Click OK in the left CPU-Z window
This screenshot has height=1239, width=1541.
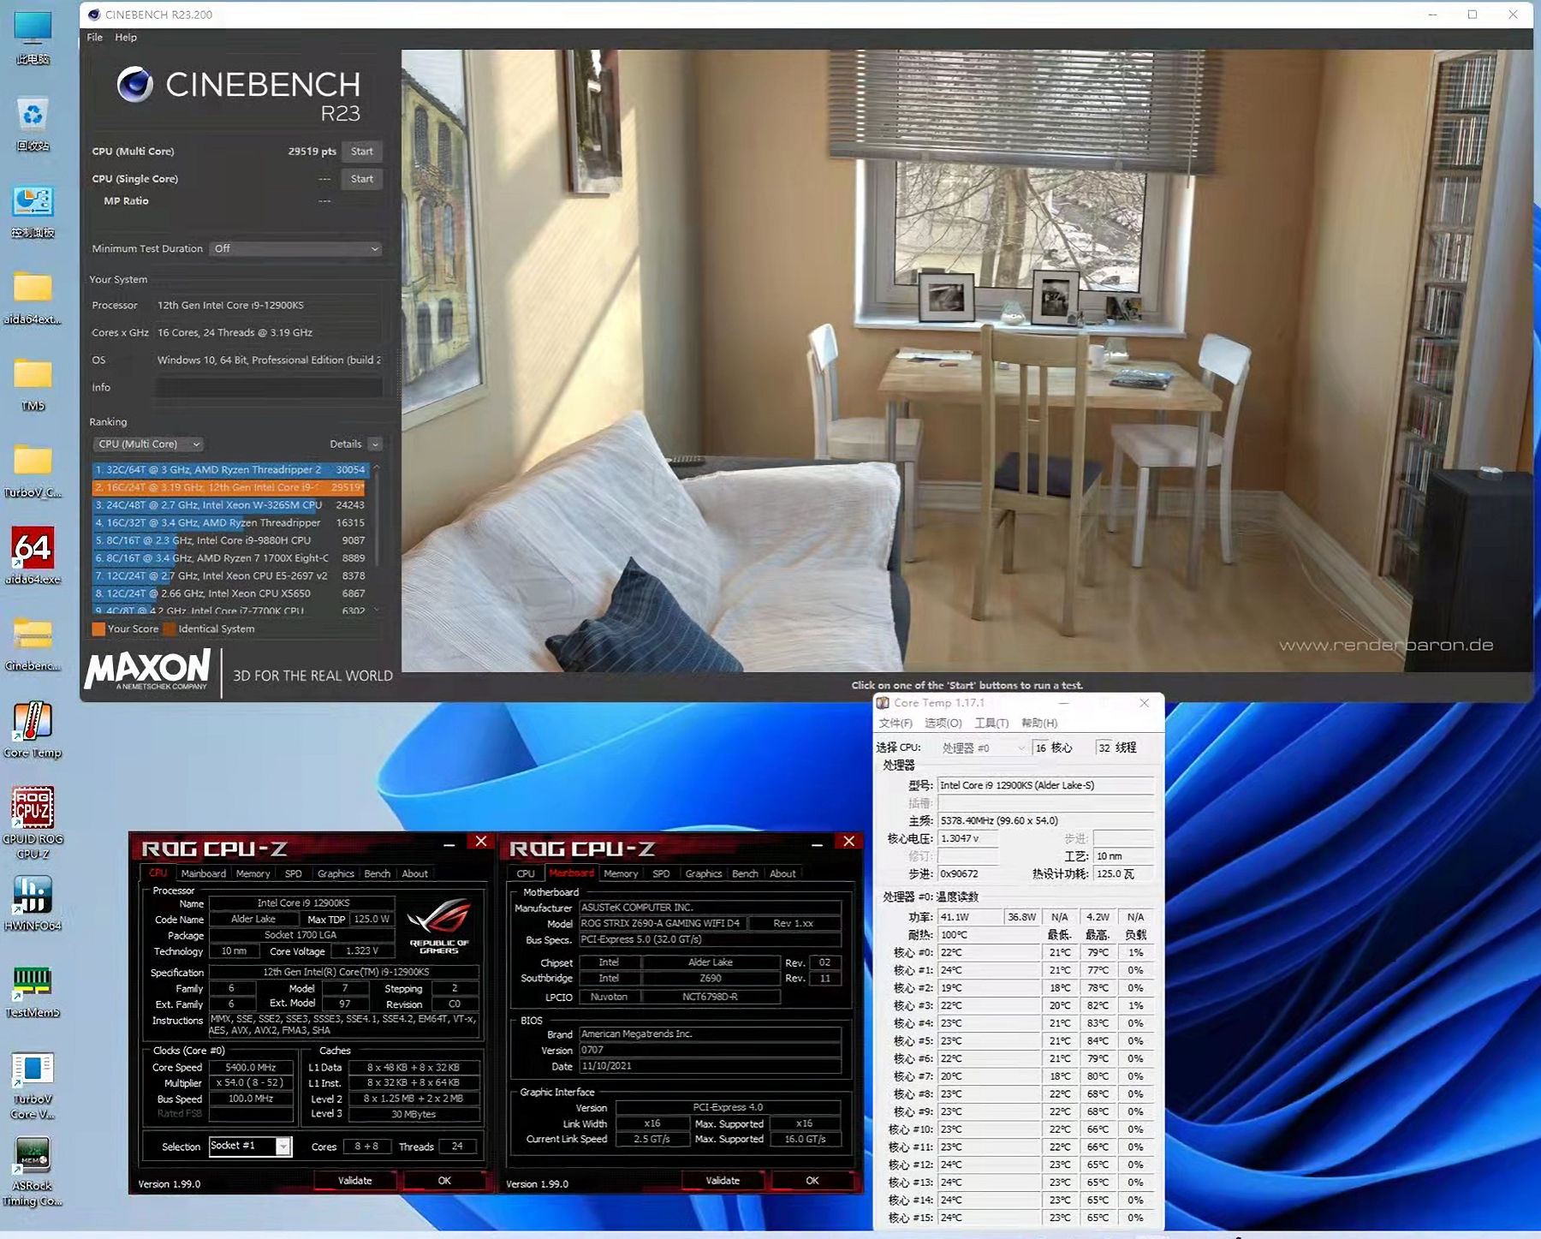click(x=444, y=1181)
